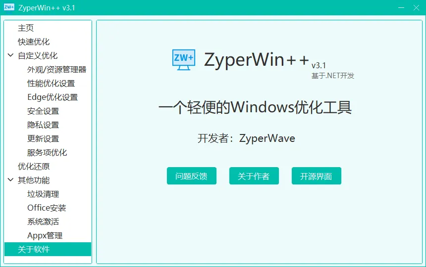The width and height of the screenshot is (426, 267).
Task: Collapse the 其他功能 tree section
Action: point(10,180)
